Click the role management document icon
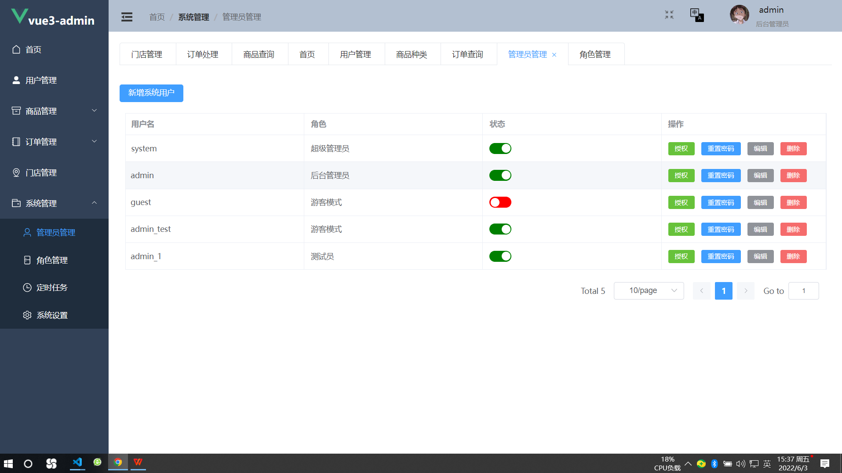Viewport: 842px width, 473px height. pyautogui.click(x=27, y=260)
